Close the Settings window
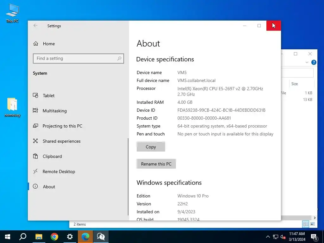 (274, 26)
